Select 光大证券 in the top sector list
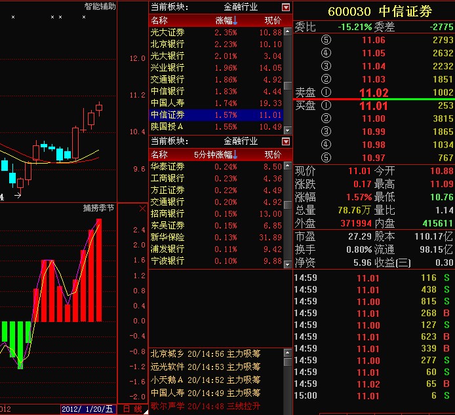Image resolution: width=455 pixels, height=415 pixels. (x=167, y=32)
